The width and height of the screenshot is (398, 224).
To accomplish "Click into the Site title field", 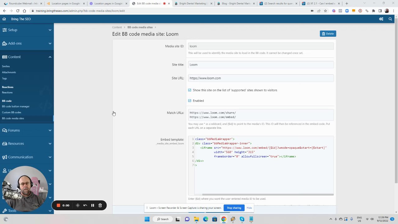I will (261, 65).
